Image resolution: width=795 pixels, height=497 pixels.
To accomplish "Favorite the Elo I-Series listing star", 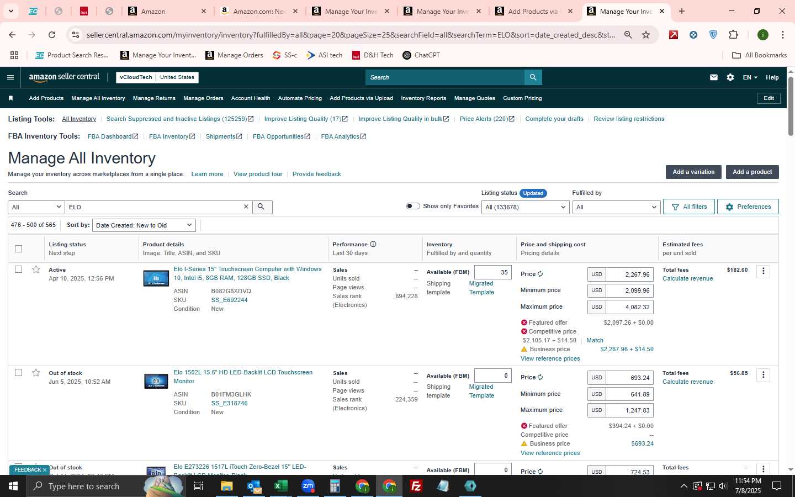I will (36, 269).
